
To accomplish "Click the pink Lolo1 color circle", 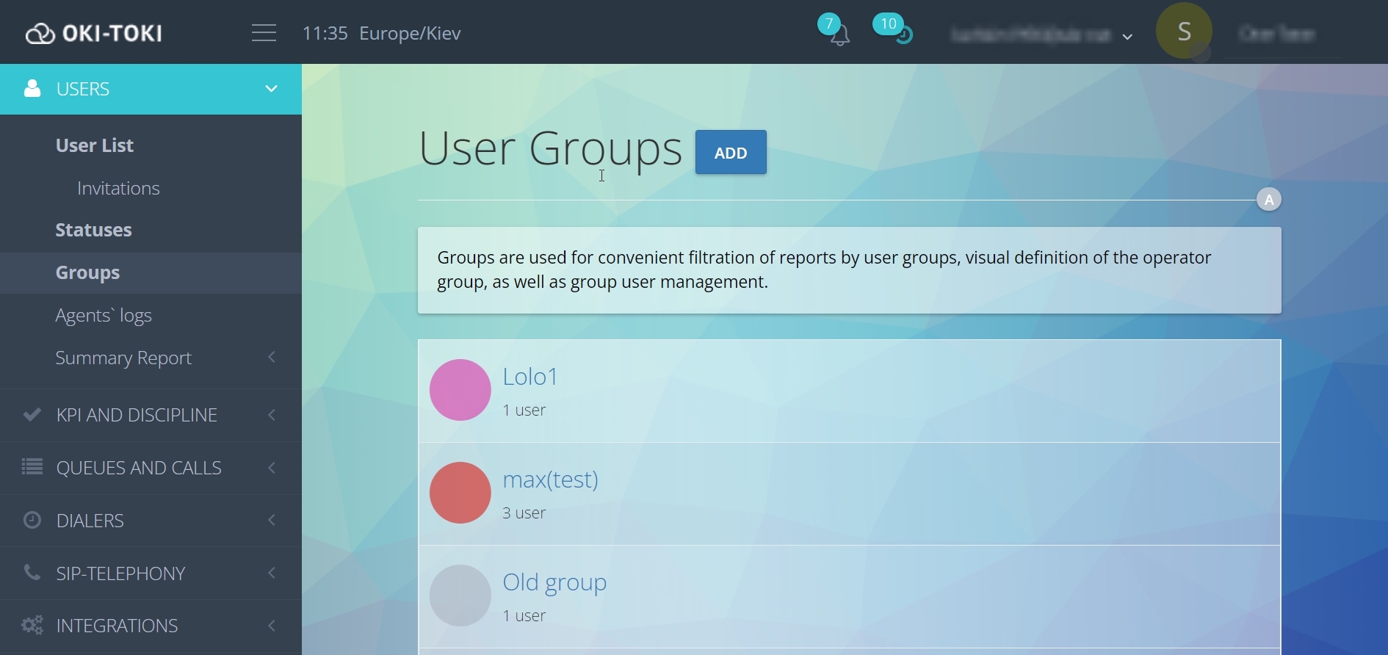I will click(460, 390).
